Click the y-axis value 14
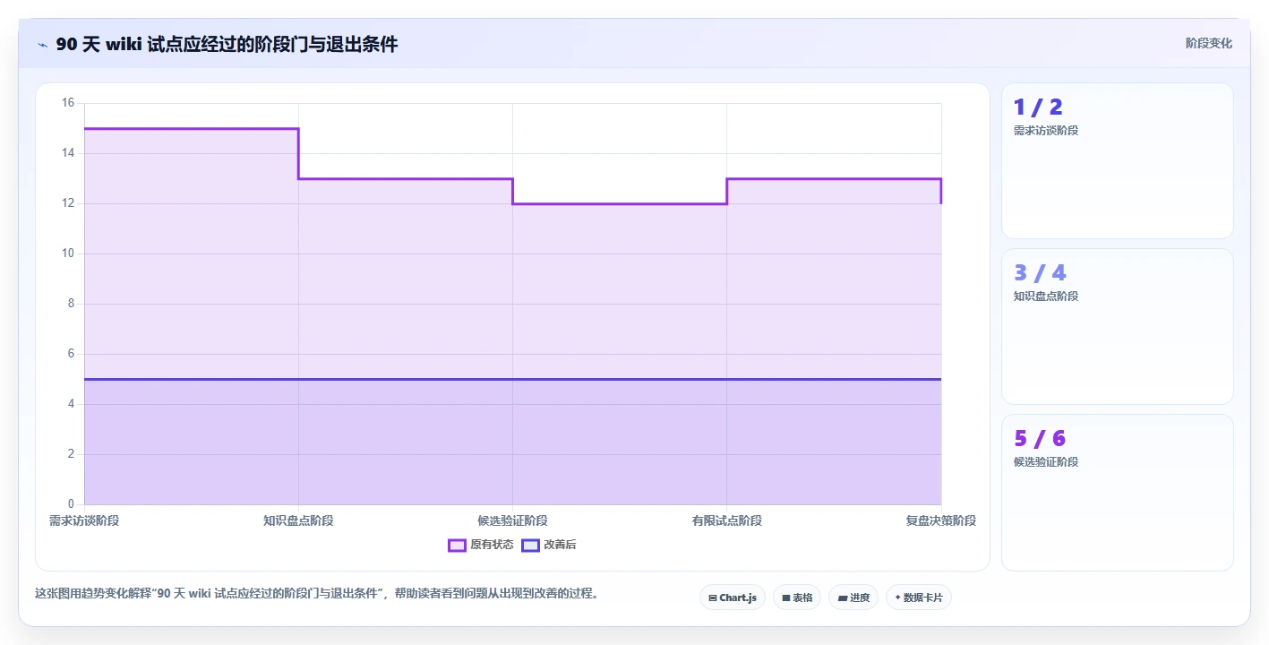This screenshot has width=1269, height=645. pyautogui.click(x=68, y=153)
